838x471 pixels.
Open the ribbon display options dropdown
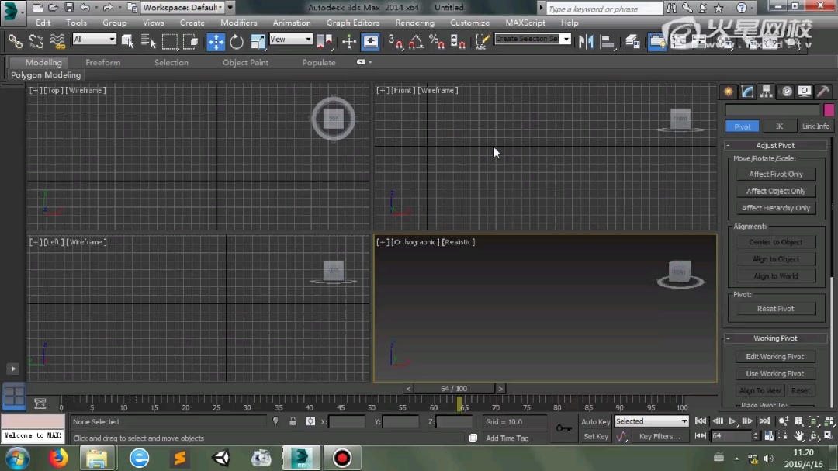[364, 62]
